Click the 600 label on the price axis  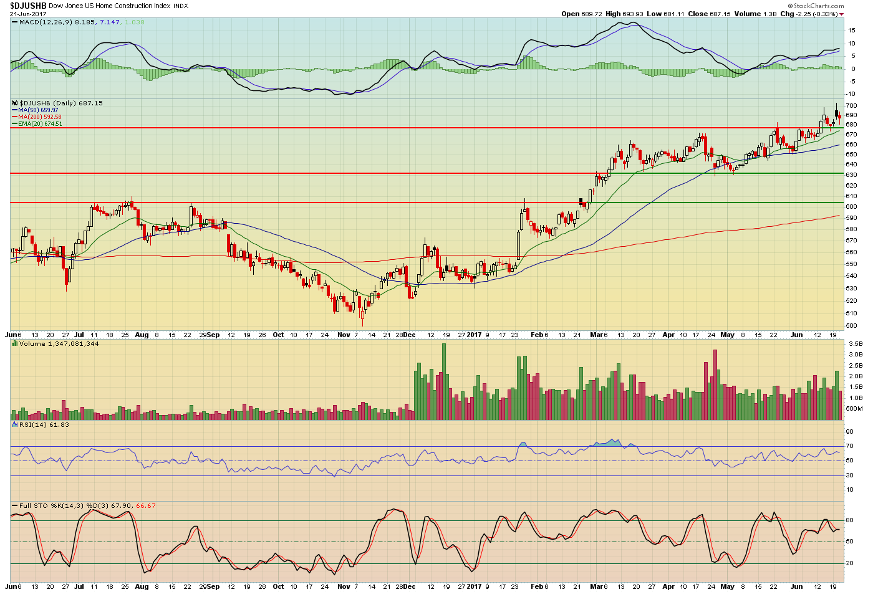pos(851,207)
